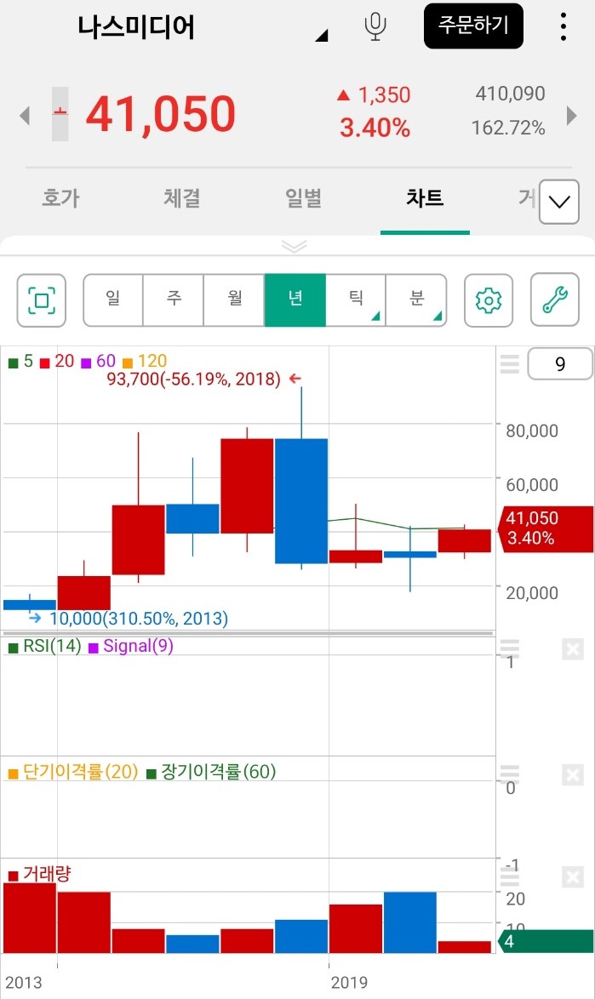
Task: Tap the 거래량 legend label
Action: (x=47, y=874)
